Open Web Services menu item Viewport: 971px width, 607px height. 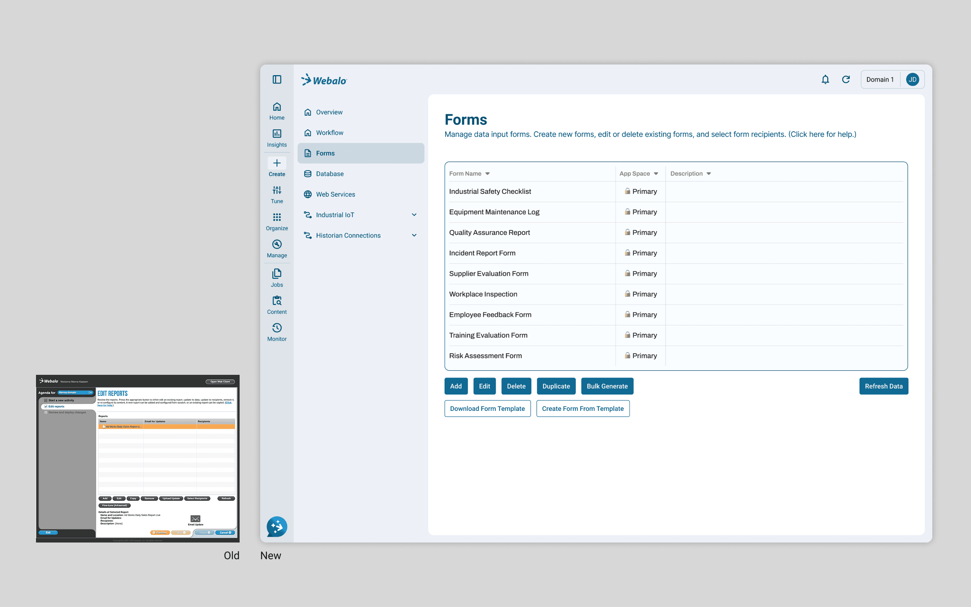coord(335,194)
